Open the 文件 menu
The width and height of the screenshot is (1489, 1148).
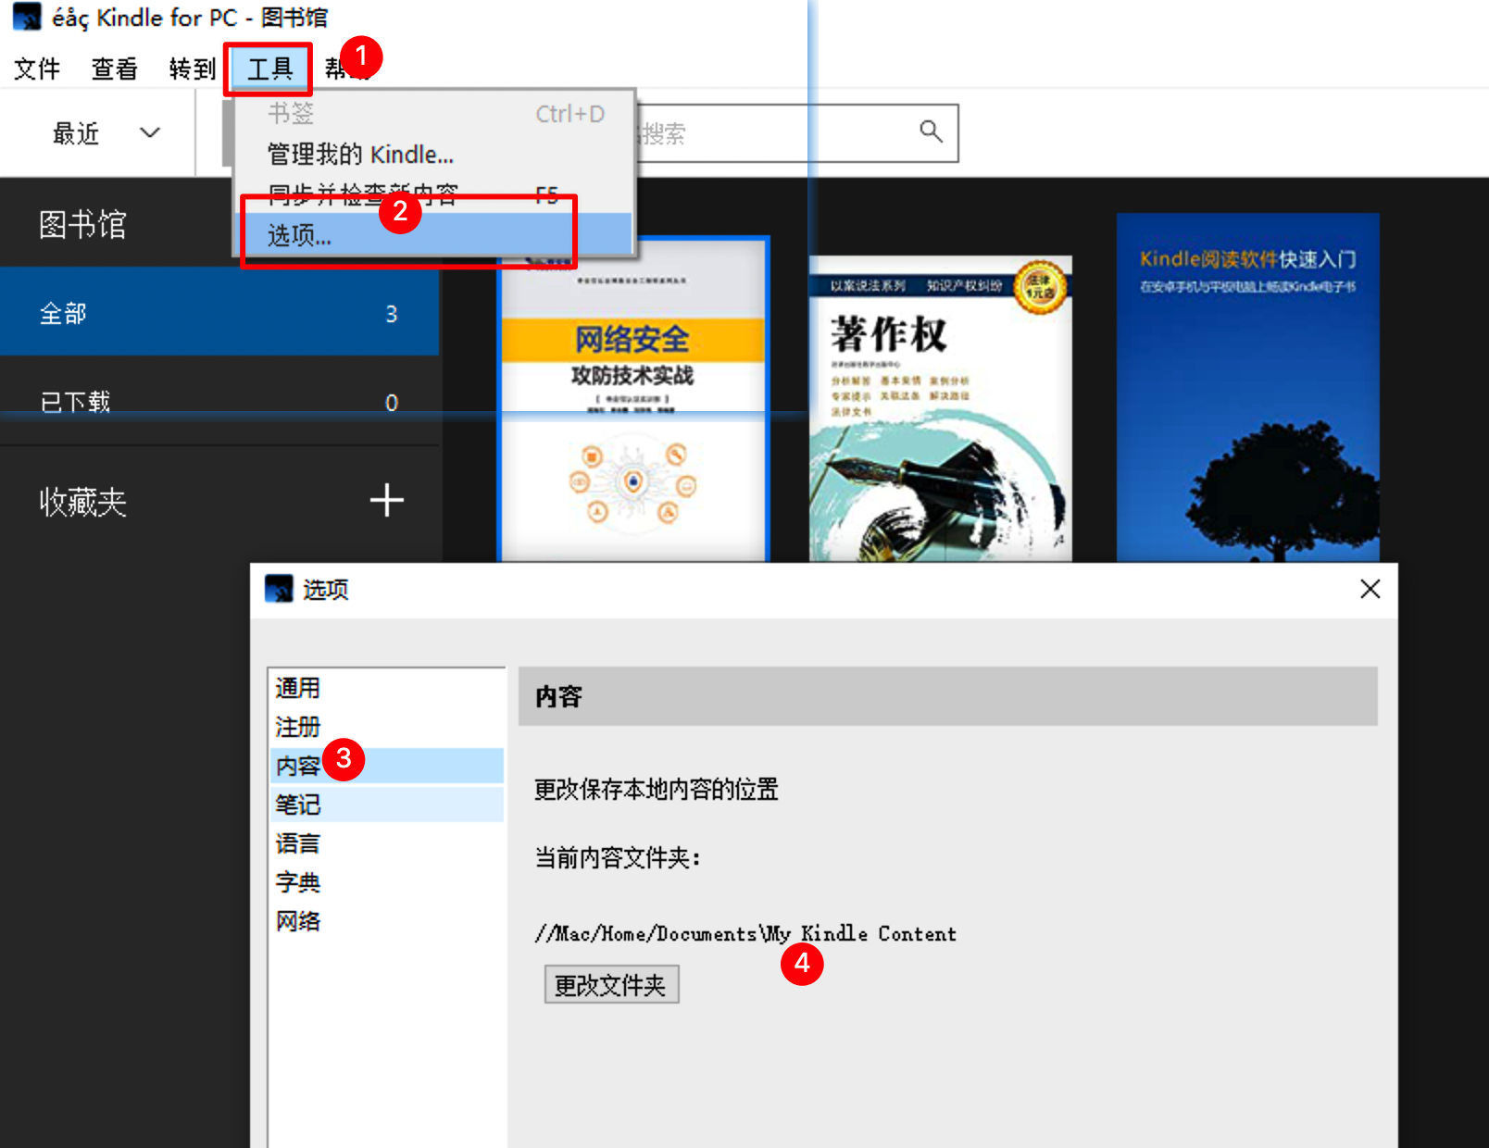(37, 69)
